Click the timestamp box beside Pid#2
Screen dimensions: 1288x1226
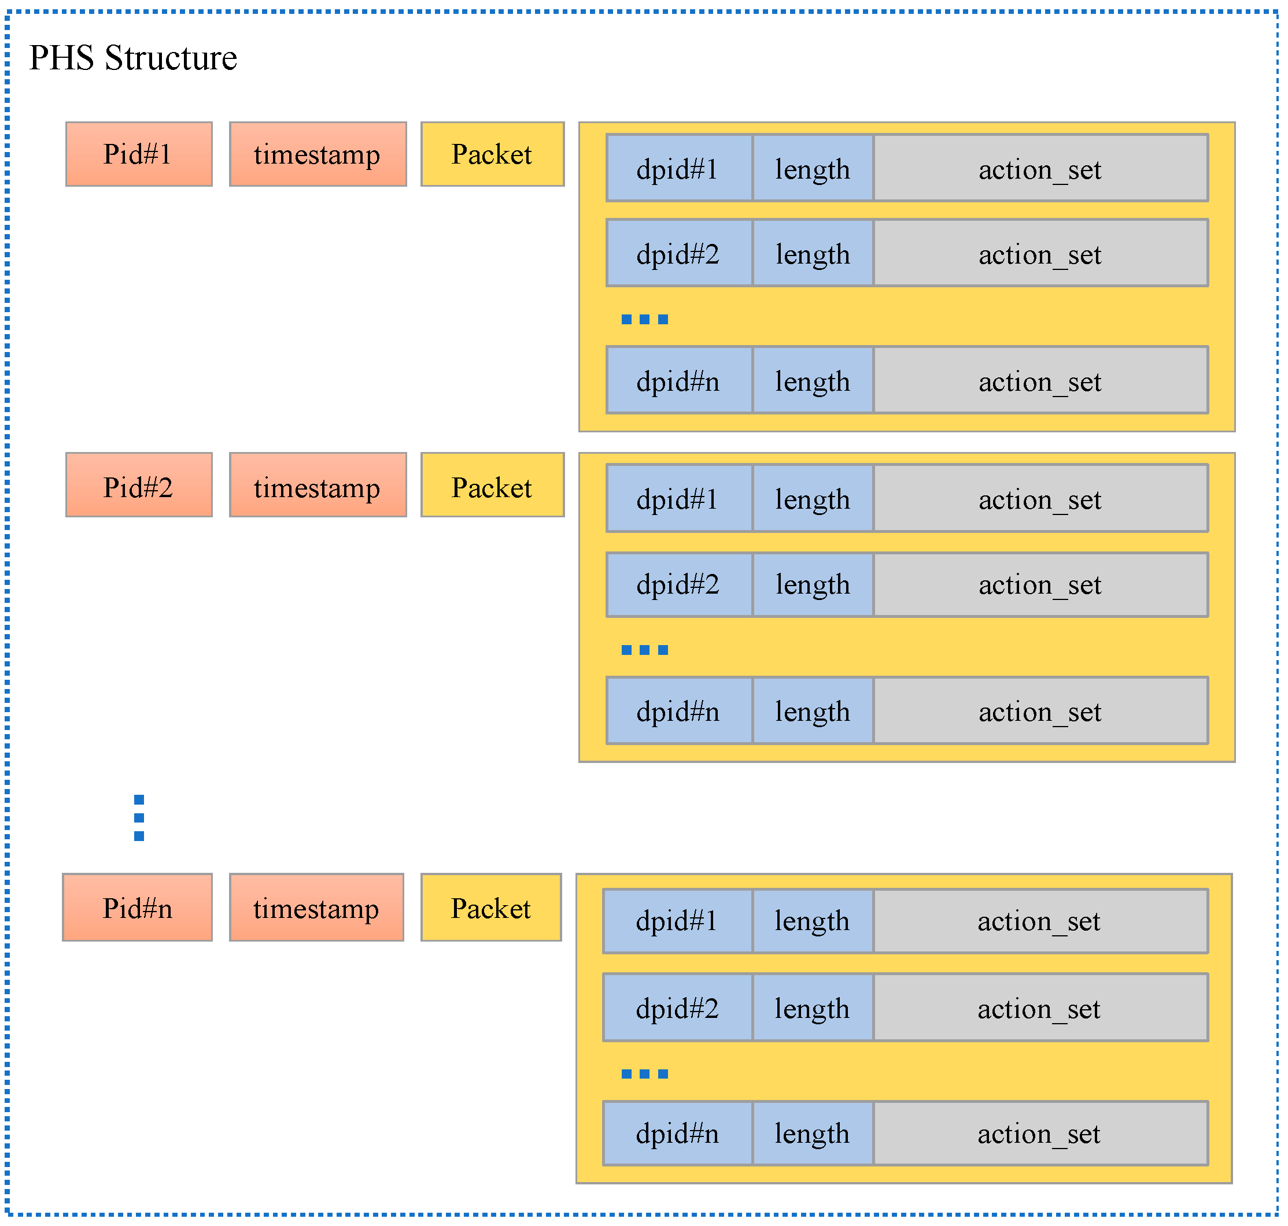pos(318,486)
